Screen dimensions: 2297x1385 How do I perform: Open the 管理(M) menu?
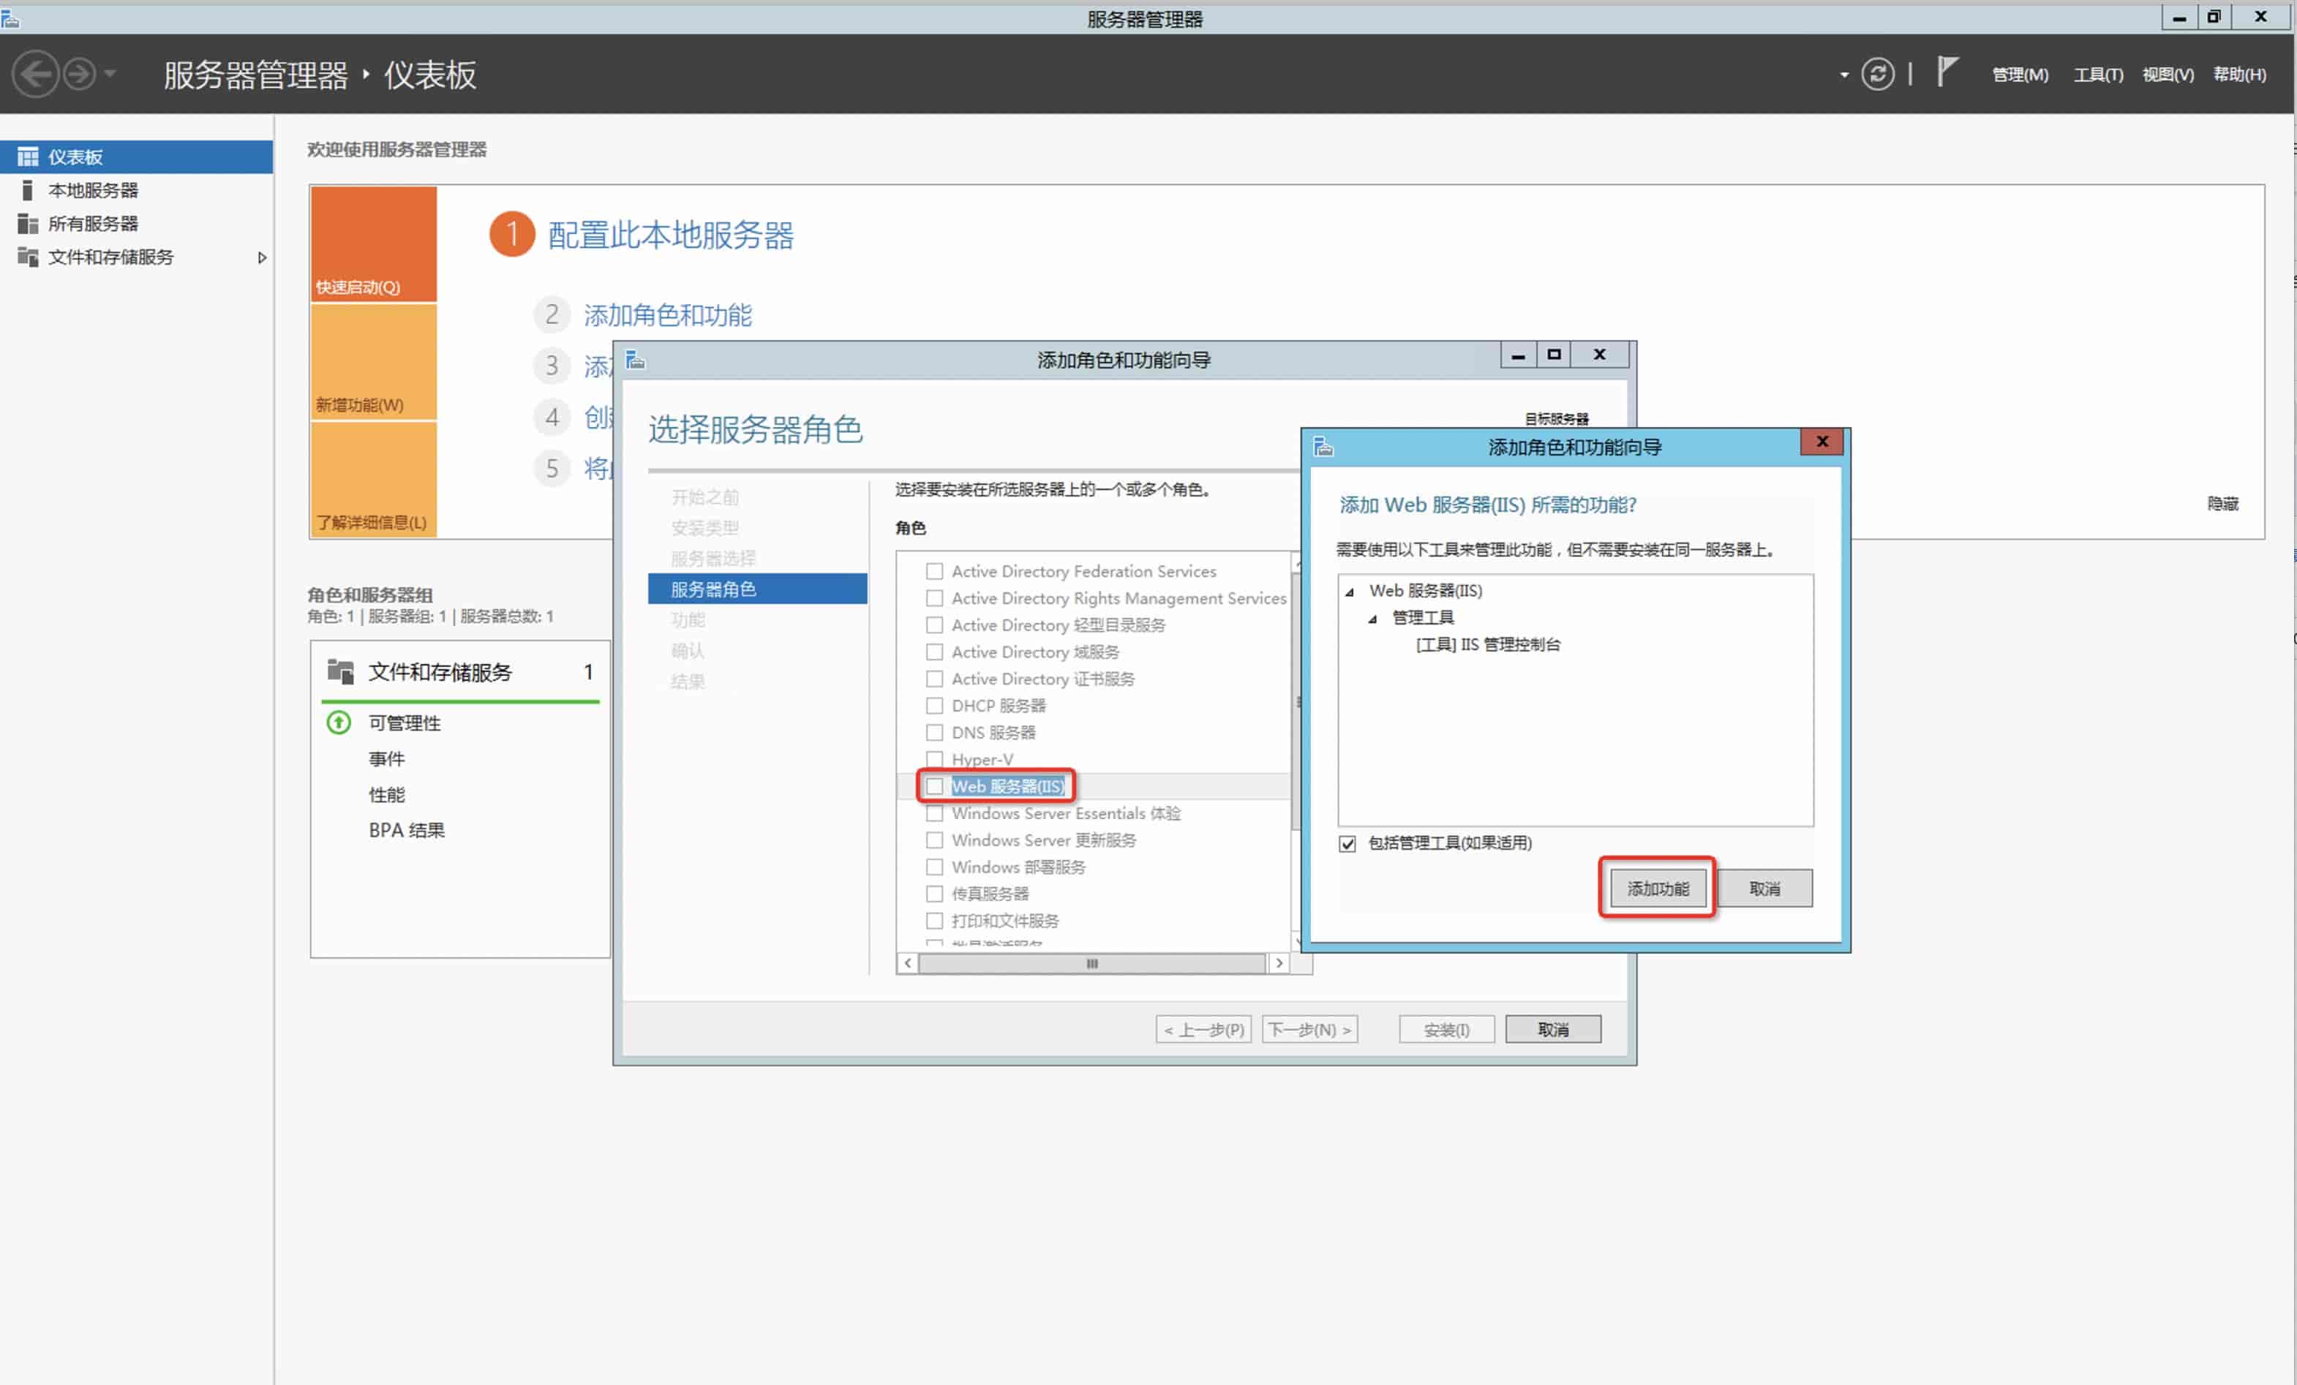tap(2019, 75)
